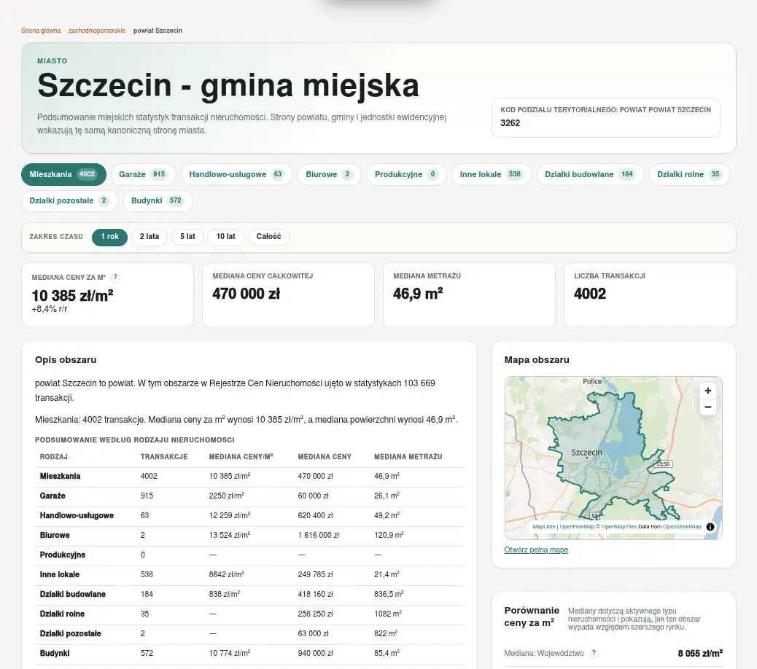
Task: Open the Inne lokale category
Action: click(x=492, y=174)
